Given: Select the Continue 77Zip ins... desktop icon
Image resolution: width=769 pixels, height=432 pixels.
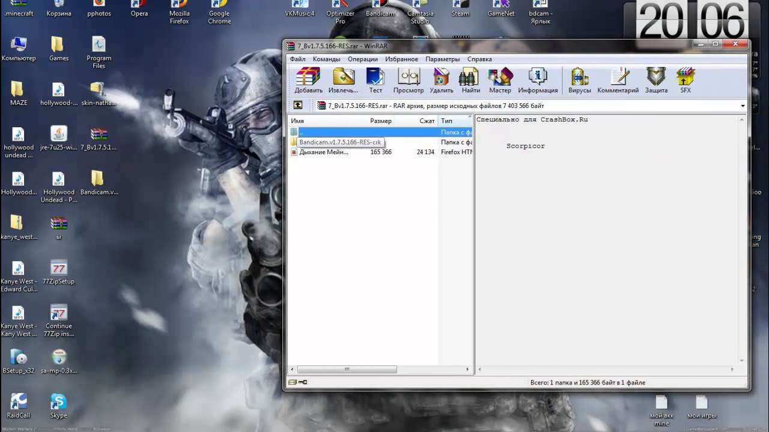Looking at the screenshot, I should pos(59,321).
